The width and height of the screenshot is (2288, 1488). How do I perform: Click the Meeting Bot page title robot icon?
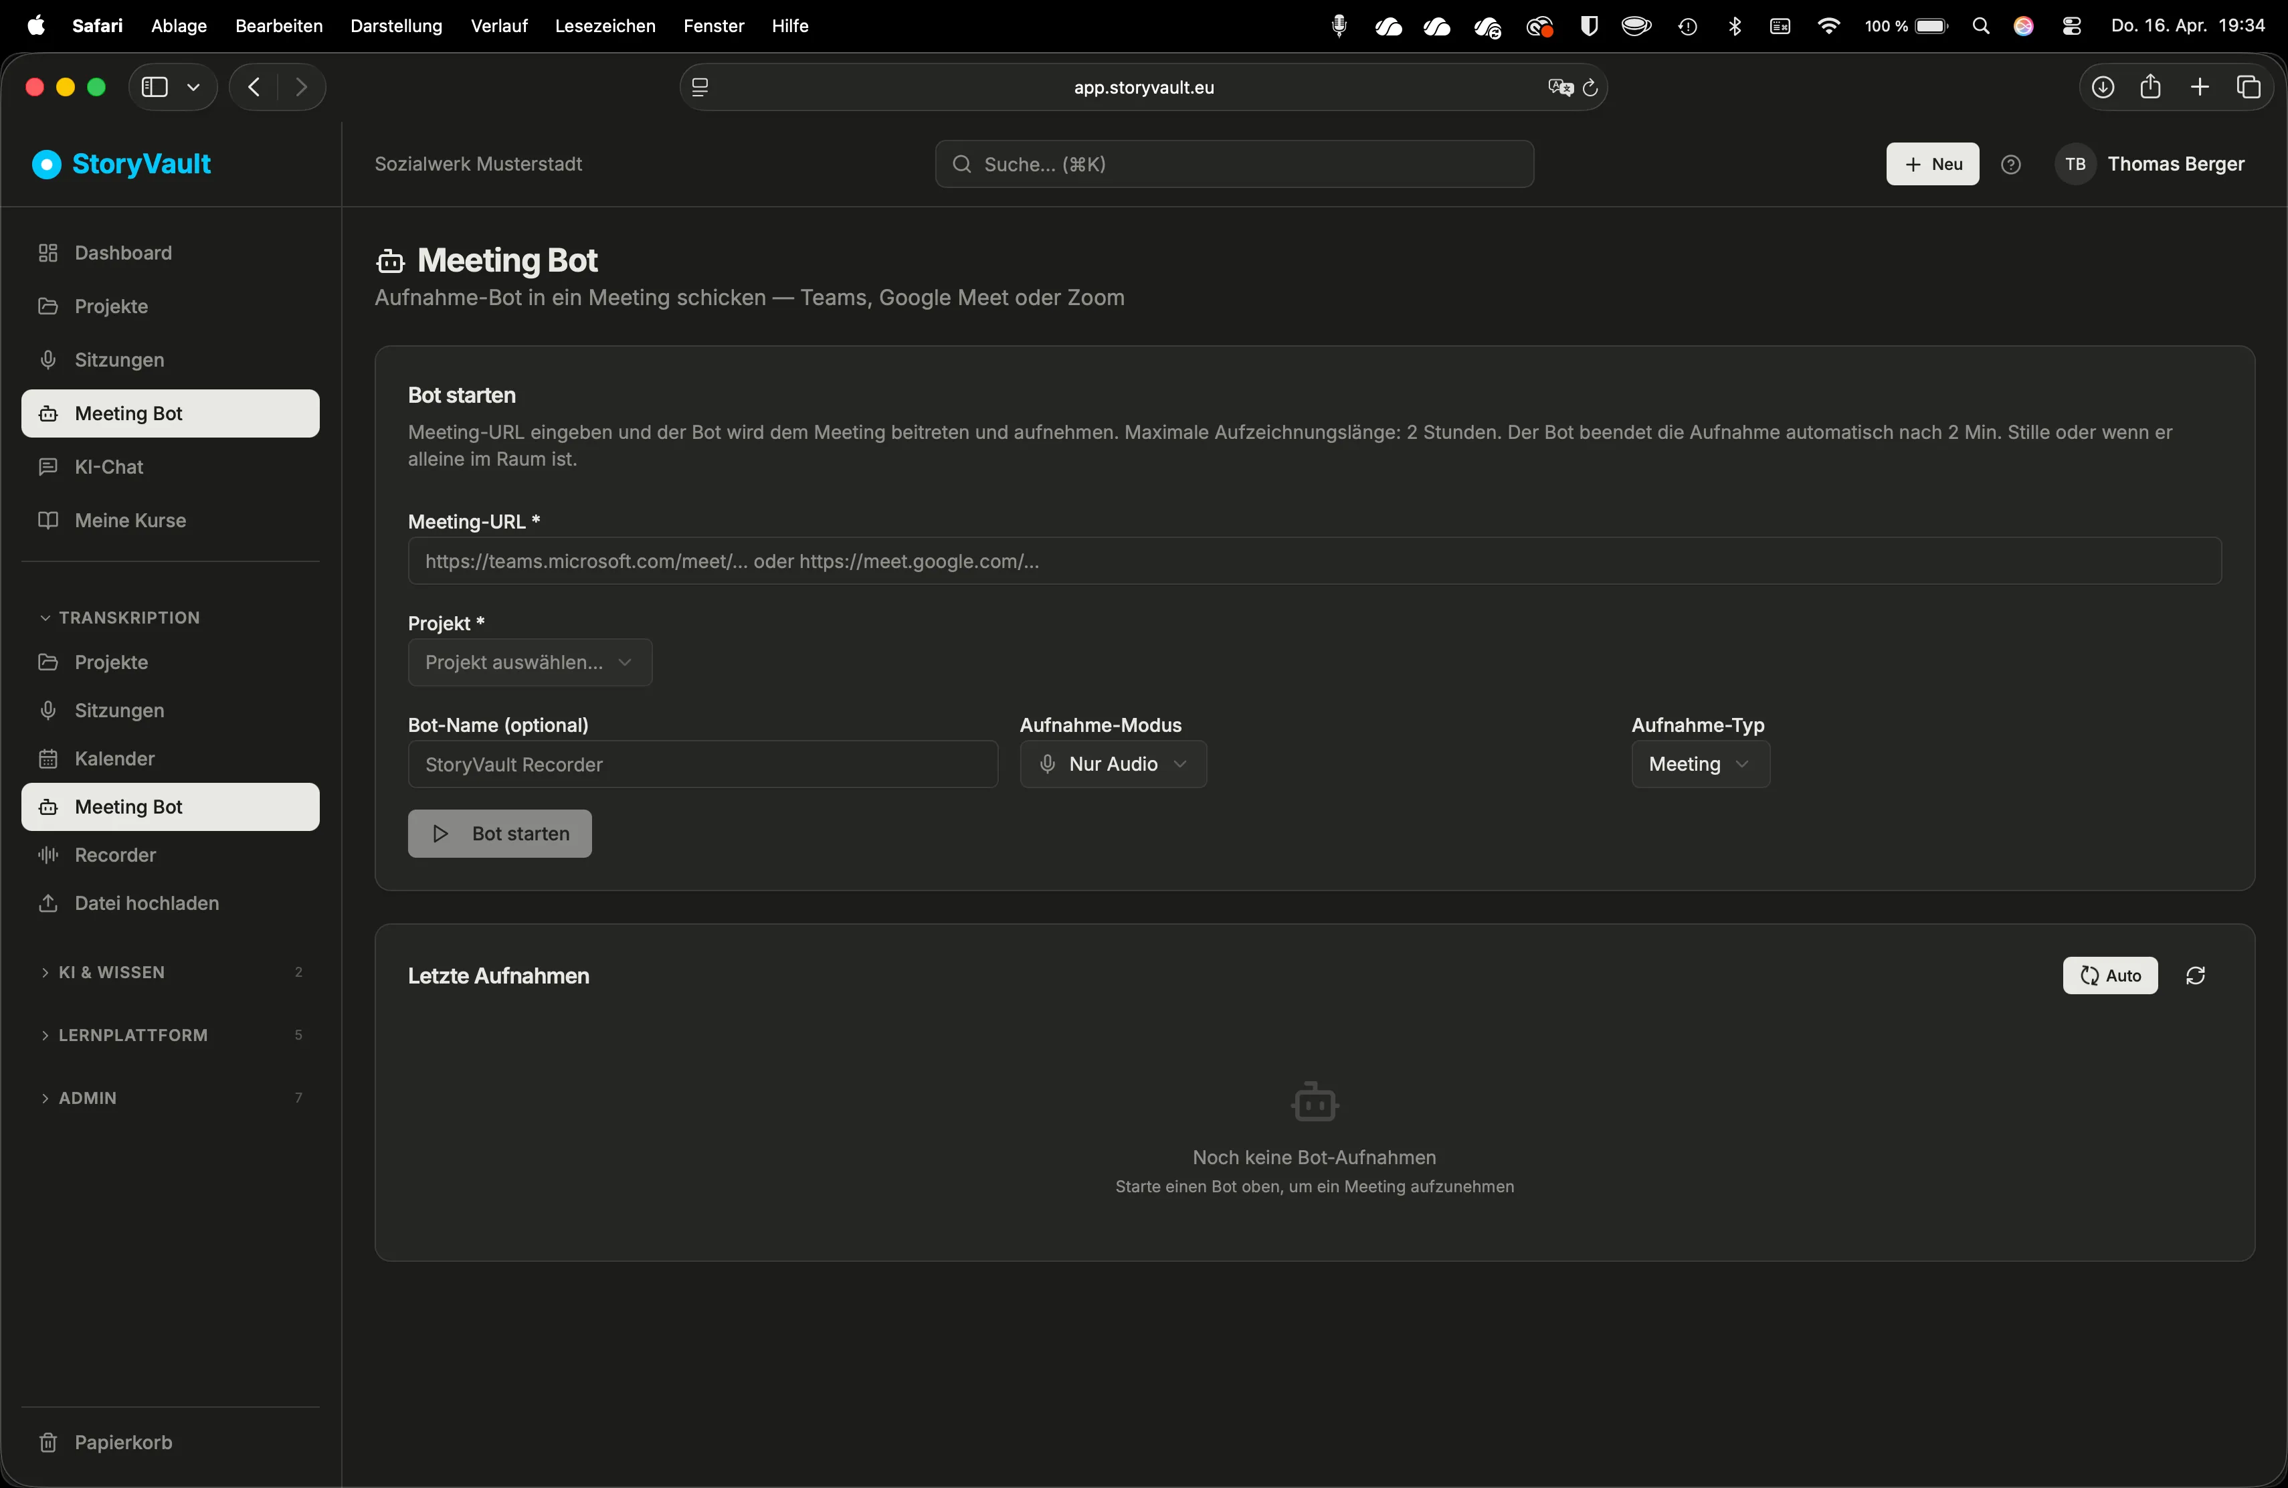point(390,260)
